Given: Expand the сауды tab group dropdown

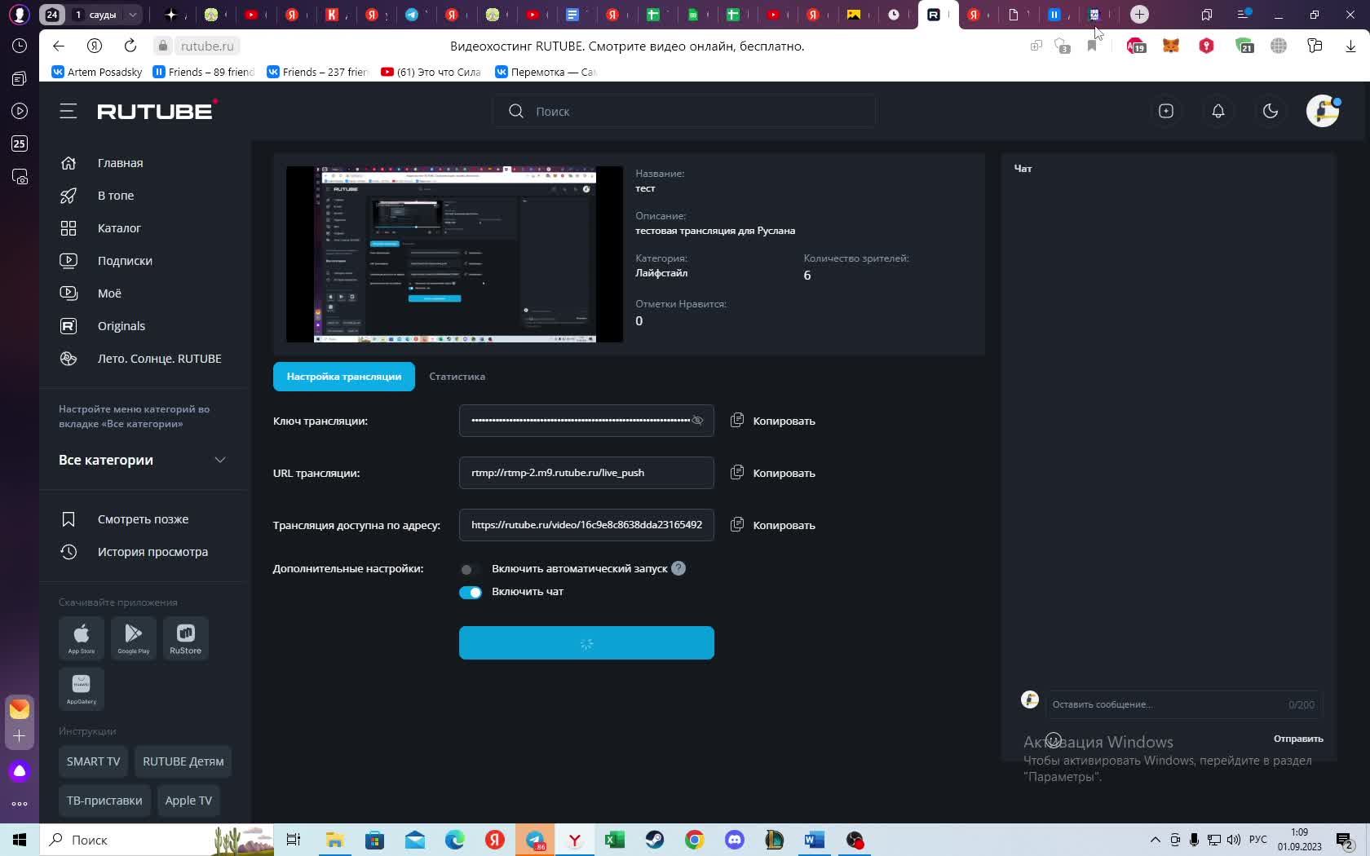Looking at the screenshot, I should 132,15.
